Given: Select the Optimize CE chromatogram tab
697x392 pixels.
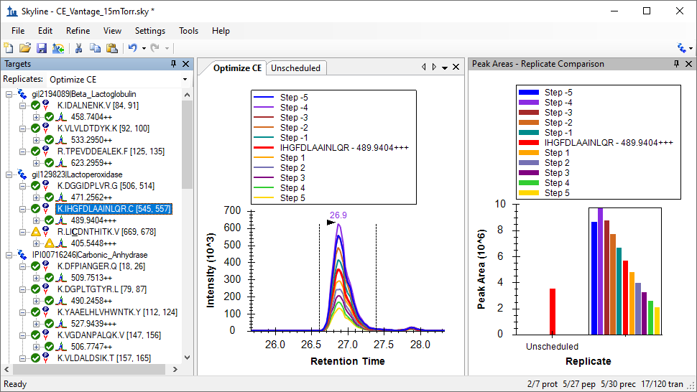Looking at the screenshot, I should point(237,68).
